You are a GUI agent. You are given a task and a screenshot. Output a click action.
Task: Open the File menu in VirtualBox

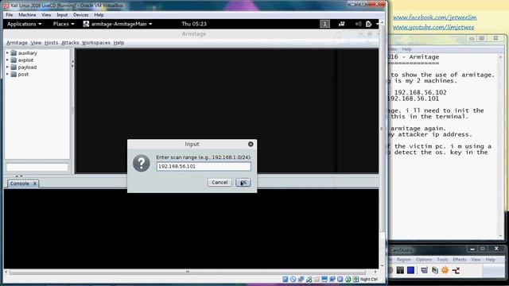tap(9, 15)
